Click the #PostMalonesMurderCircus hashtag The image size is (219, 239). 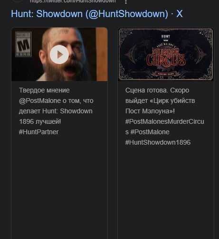(165, 127)
